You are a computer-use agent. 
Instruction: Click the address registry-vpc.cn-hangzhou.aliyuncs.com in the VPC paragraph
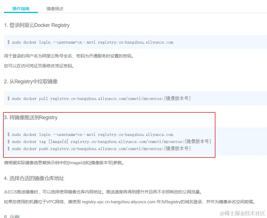pos(118,202)
